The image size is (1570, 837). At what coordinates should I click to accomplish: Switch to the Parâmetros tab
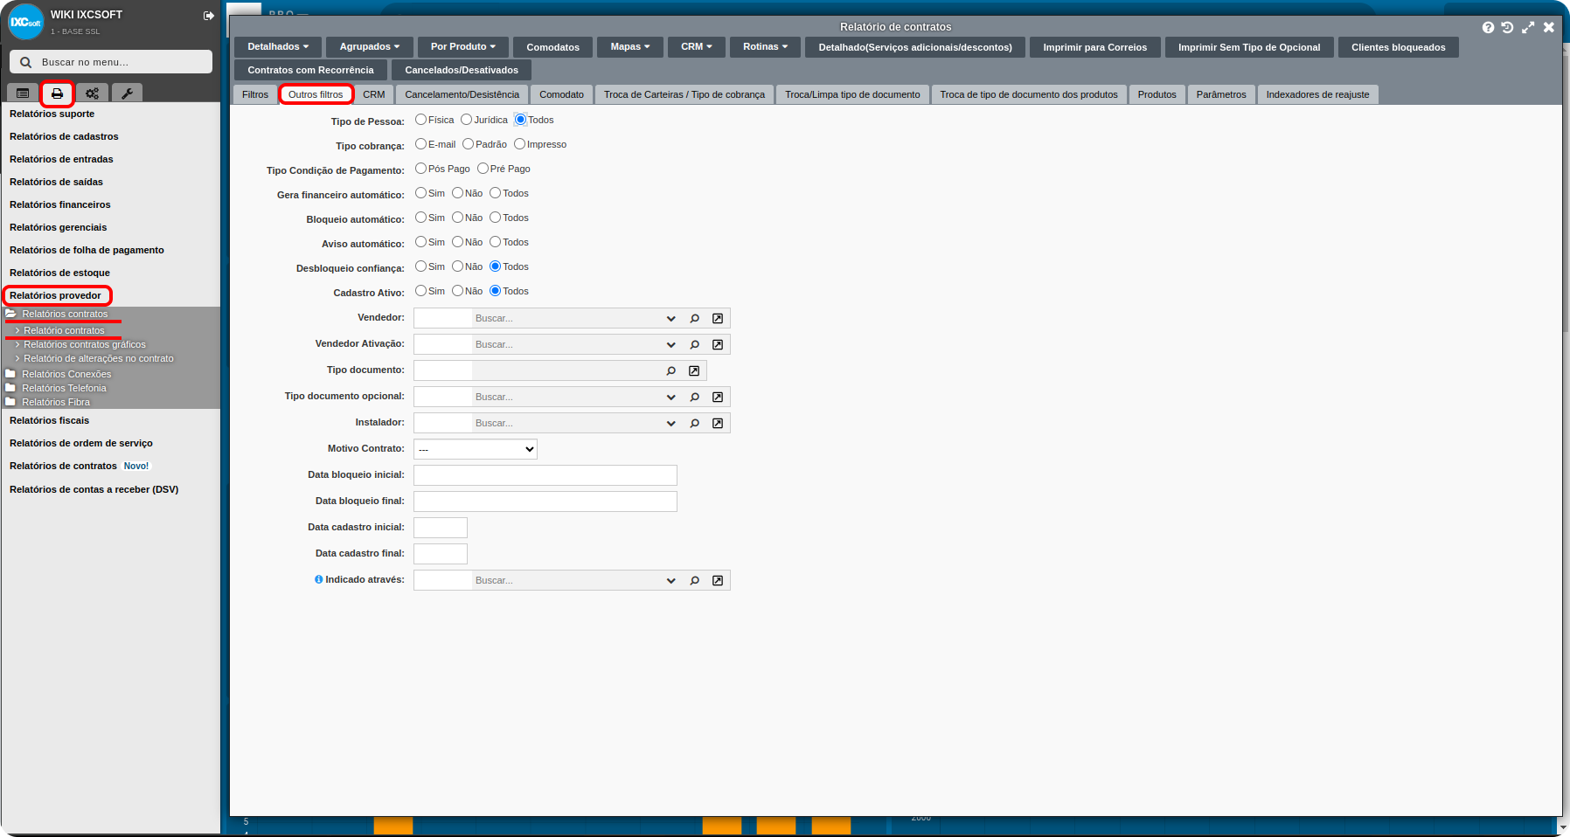[x=1221, y=94]
